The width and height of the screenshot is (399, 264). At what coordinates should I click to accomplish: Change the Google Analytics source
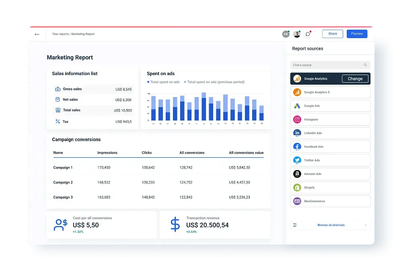pyautogui.click(x=355, y=79)
